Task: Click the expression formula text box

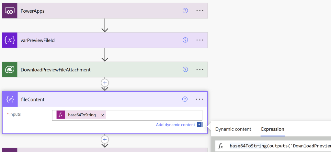Action: (x=279, y=146)
